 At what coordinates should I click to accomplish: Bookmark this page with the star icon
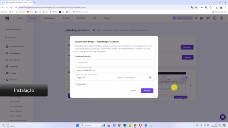tap(196, 7)
